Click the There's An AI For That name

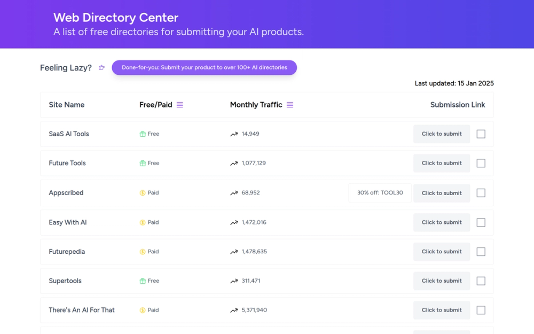(82, 310)
